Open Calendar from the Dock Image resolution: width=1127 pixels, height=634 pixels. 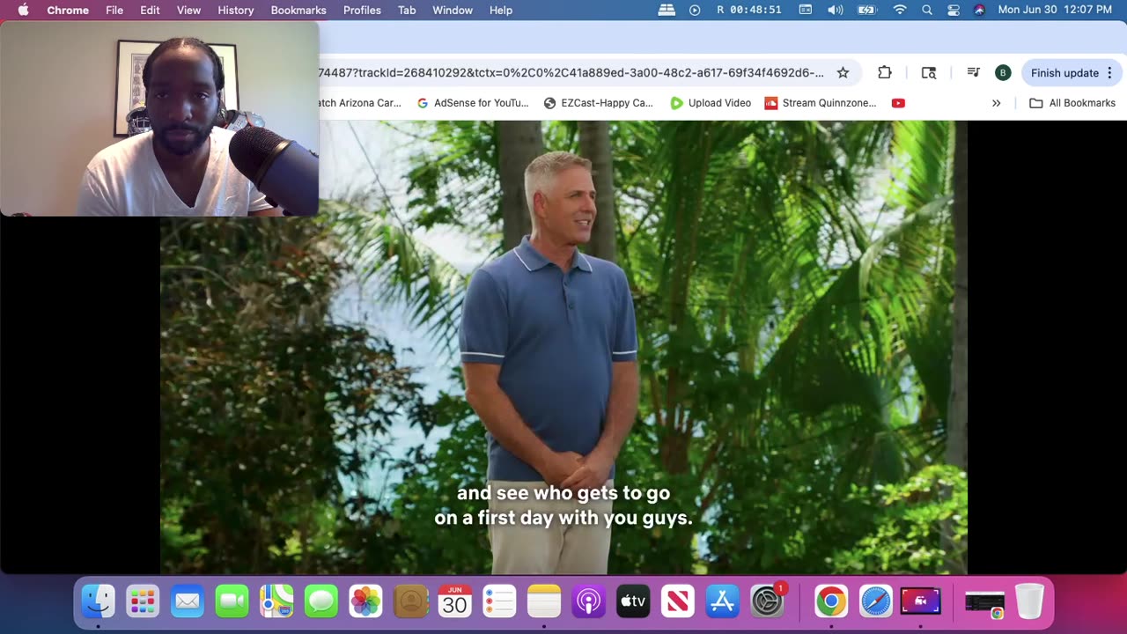pos(455,601)
